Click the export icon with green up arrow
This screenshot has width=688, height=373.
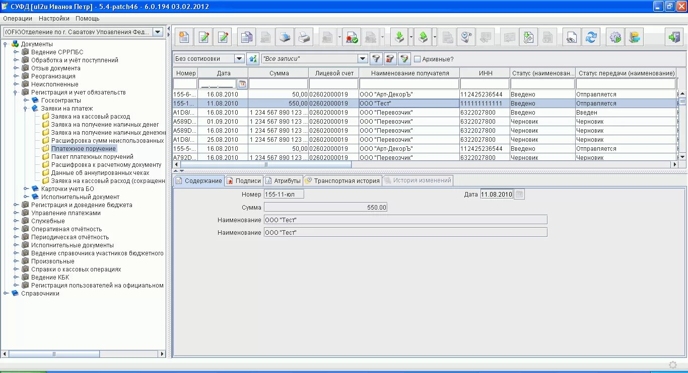click(x=424, y=37)
